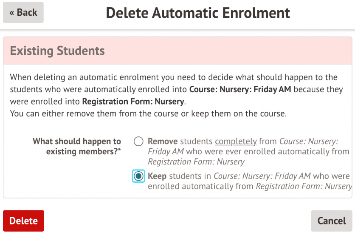Click the "What should happen to existing members?" label
The width and height of the screenshot is (355, 235).
coord(77,146)
